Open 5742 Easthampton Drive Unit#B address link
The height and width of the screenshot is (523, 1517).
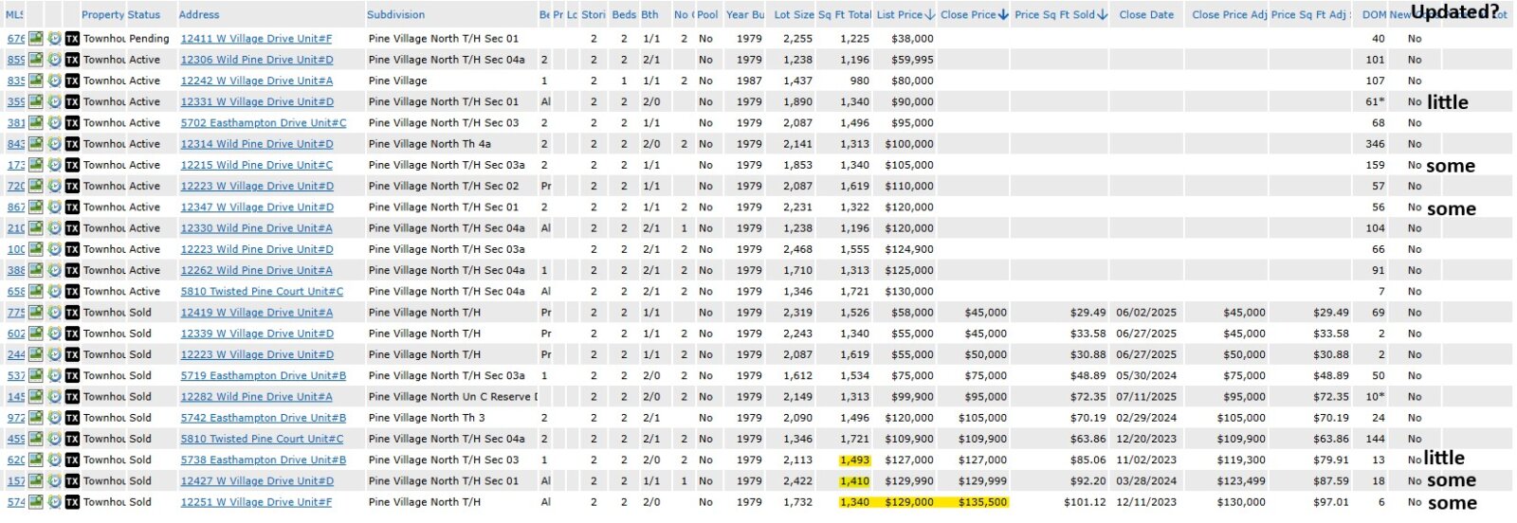point(264,418)
